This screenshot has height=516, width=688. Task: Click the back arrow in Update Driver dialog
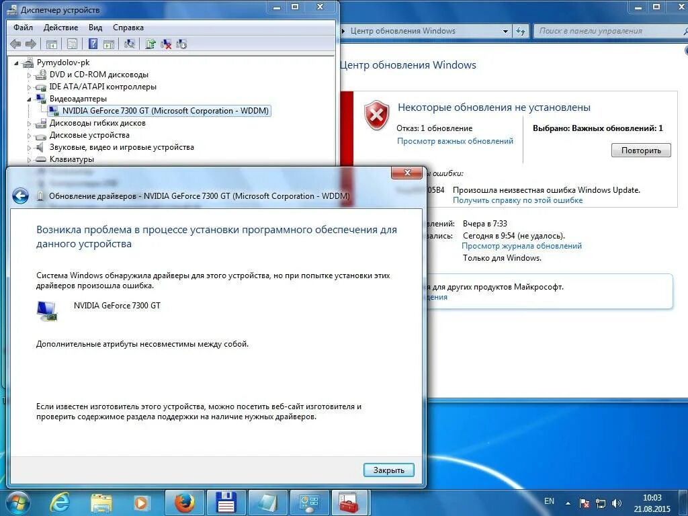point(20,196)
